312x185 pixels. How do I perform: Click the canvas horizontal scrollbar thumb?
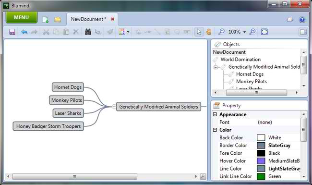pos(74,176)
